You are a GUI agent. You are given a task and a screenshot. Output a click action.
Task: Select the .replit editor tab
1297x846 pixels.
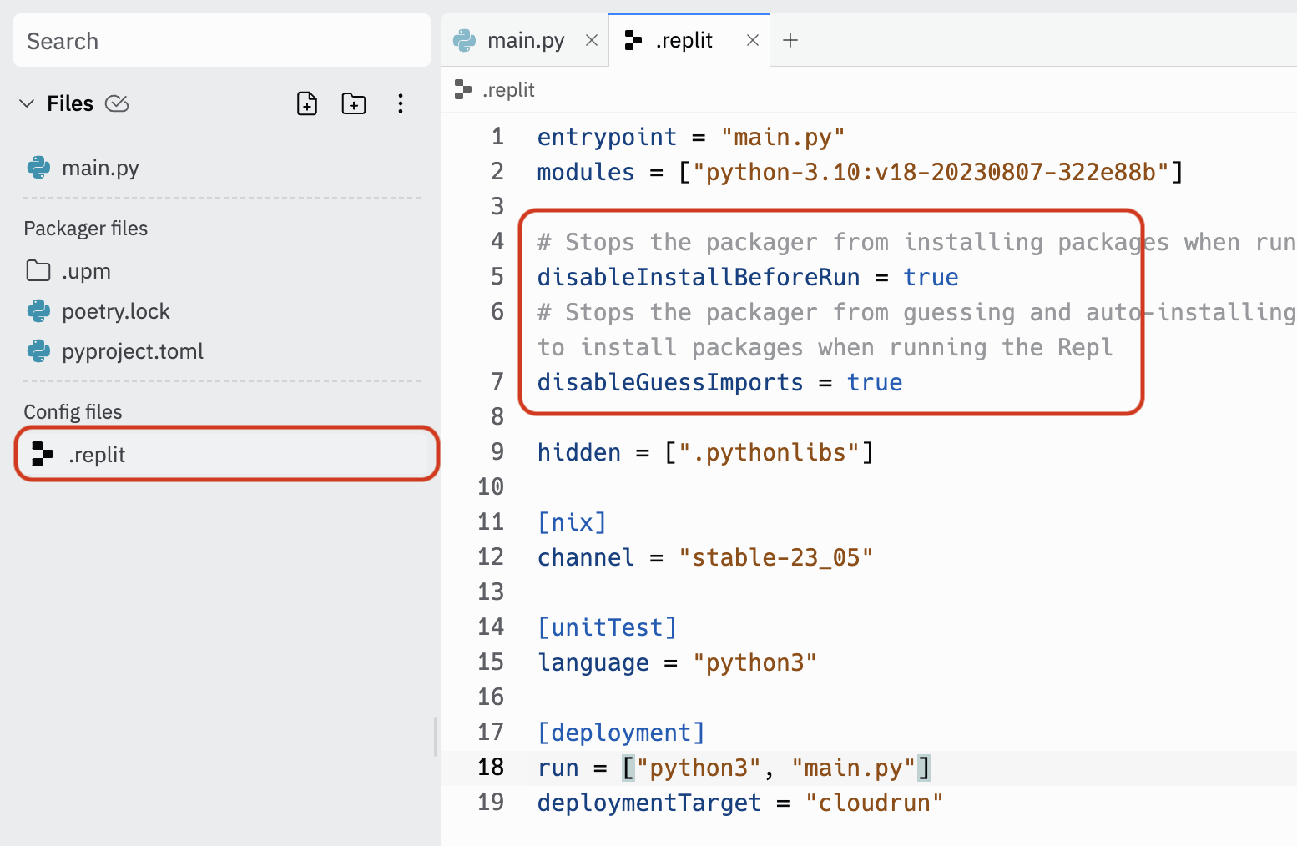coord(684,40)
